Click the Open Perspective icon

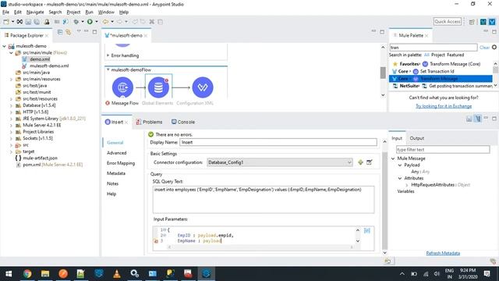pos(472,22)
